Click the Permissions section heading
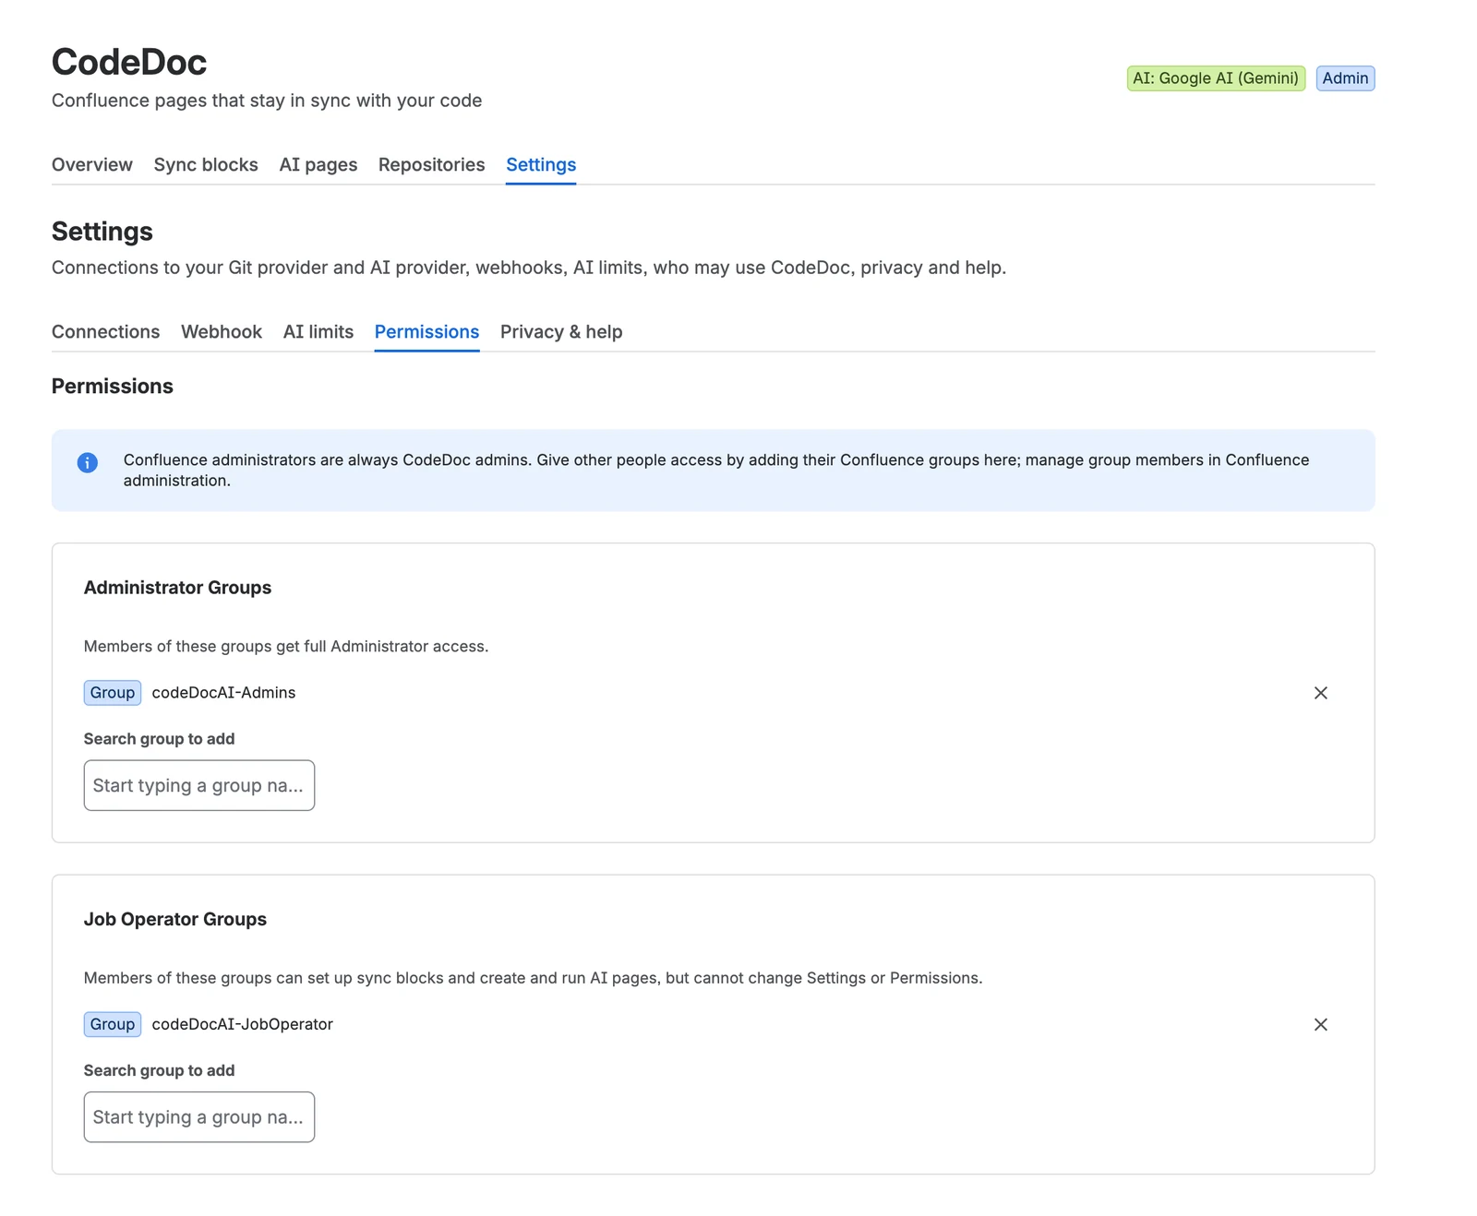The width and height of the screenshot is (1477, 1216). click(x=113, y=387)
